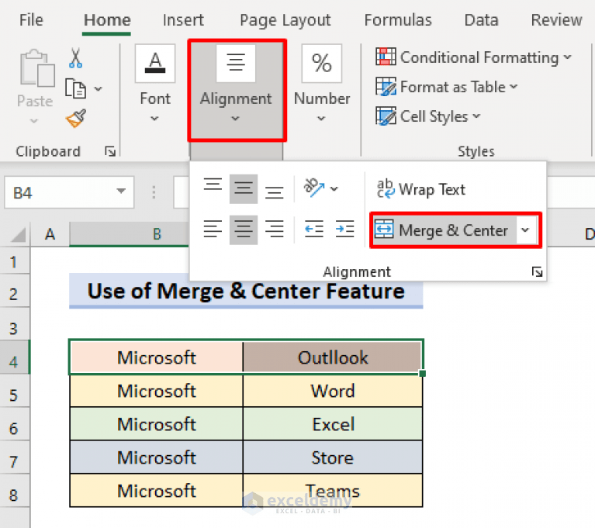Expand the Paste options arrow
This screenshot has height=528, width=595.
pyautogui.click(x=34, y=121)
